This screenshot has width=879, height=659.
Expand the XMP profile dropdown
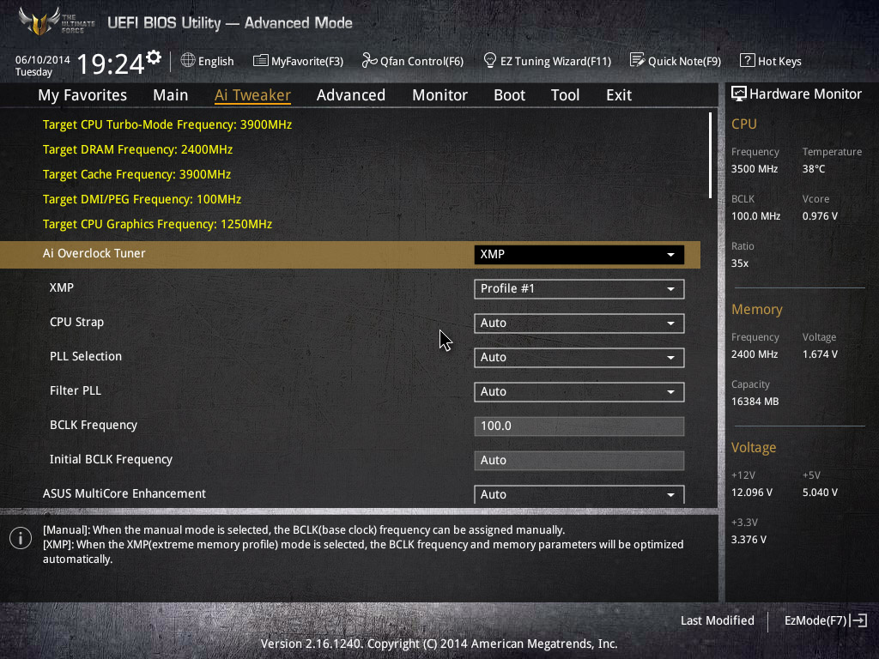[x=579, y=288]
